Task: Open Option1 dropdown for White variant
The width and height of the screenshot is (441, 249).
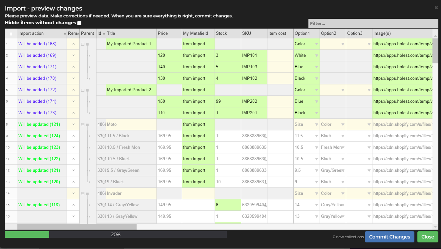Action: pyautogui.click(x=316, y=56)
